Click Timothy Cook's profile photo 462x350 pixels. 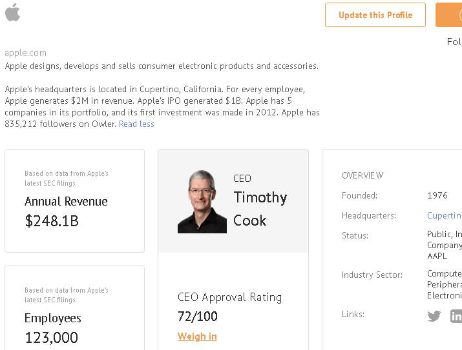[x=202, y=201]
